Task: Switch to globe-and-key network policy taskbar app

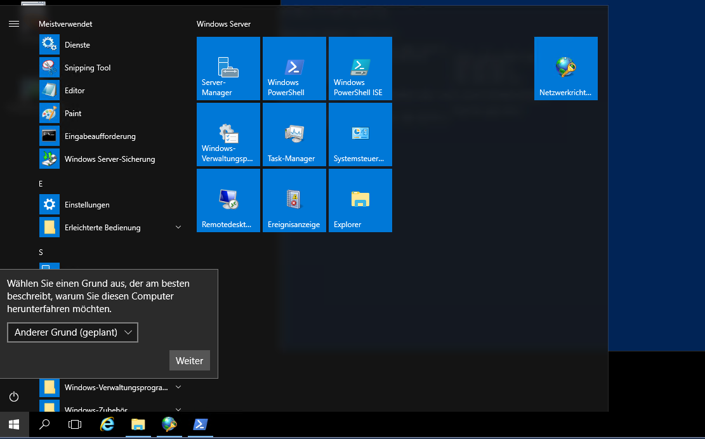Action: tap(169, 424)
